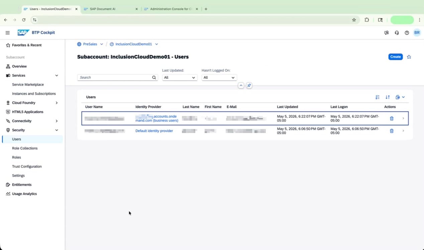Image resolution: width=424 pixels, height=250 pixels.
Task: Open the Last Updated dropdown
Action: [180, 78]
